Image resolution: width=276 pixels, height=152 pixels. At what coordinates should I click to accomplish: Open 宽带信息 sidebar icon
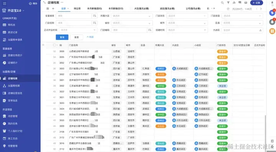[x=4, y=100]
